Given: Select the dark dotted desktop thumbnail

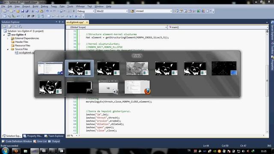Looking at the screenshot, I should pos(224,68).
